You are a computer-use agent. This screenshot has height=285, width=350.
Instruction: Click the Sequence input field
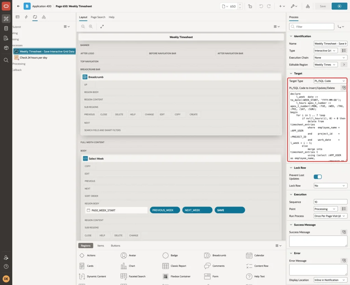click(331, 202)
